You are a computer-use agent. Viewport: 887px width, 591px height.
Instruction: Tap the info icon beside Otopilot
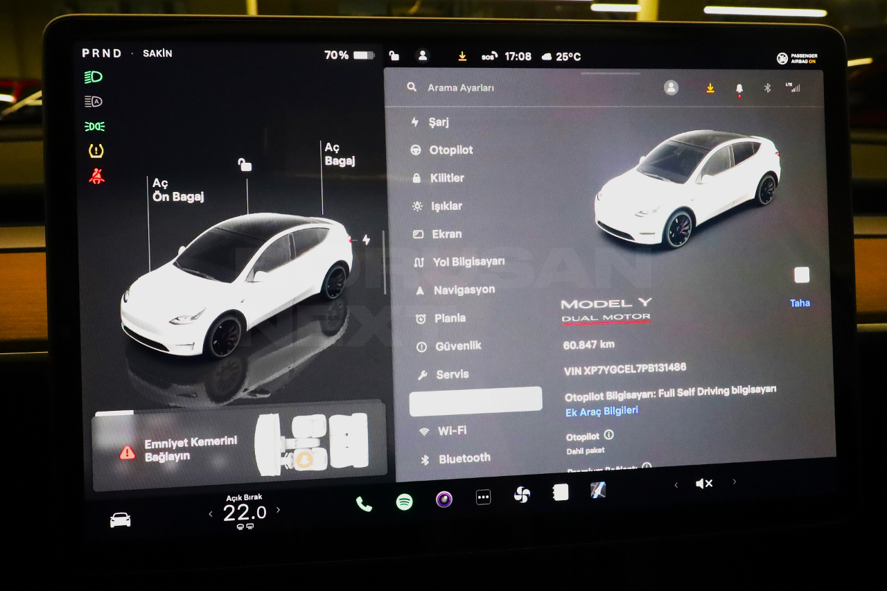click(608, 435)
